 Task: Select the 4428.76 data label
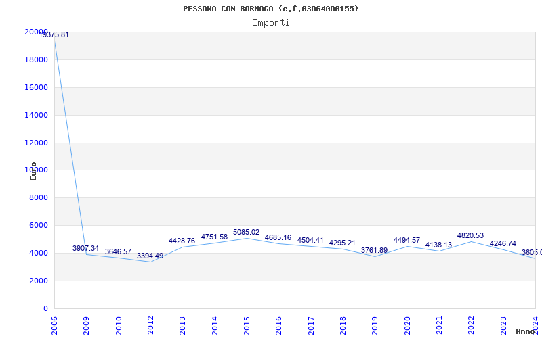[x=182, y=241]
